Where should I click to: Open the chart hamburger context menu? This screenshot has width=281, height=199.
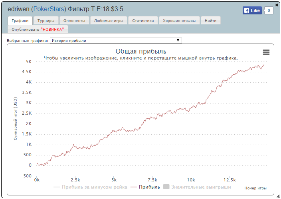coord(266,52)
